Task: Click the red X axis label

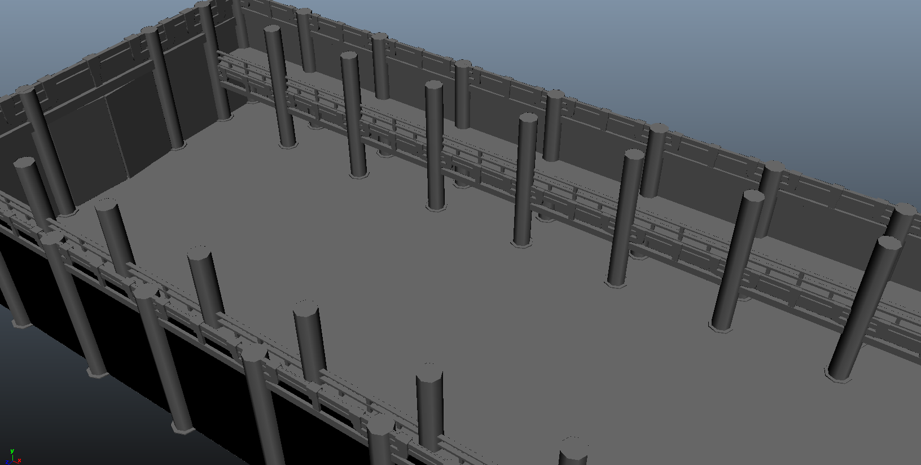Action: 19,461
